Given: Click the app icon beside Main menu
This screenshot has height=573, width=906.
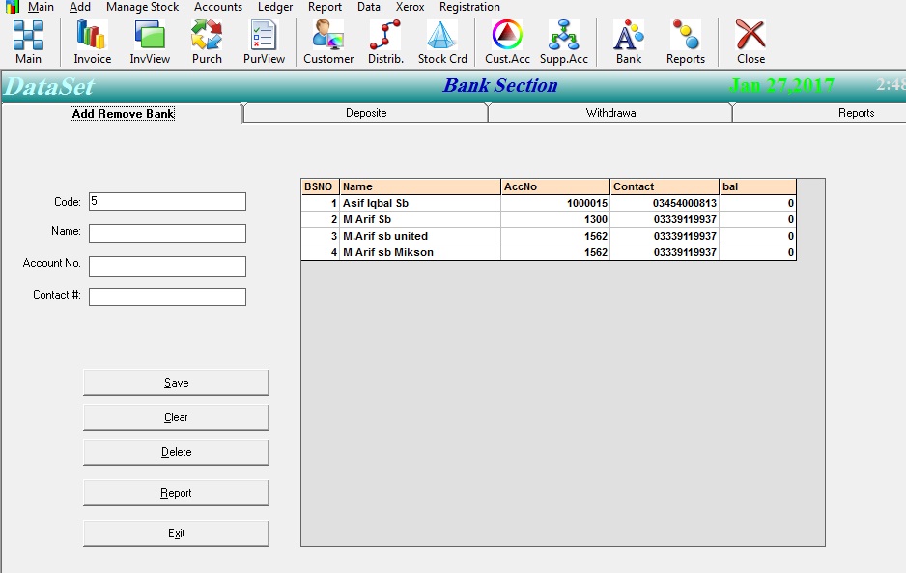Looking at the screenshot, I should [x=12, y=7].
